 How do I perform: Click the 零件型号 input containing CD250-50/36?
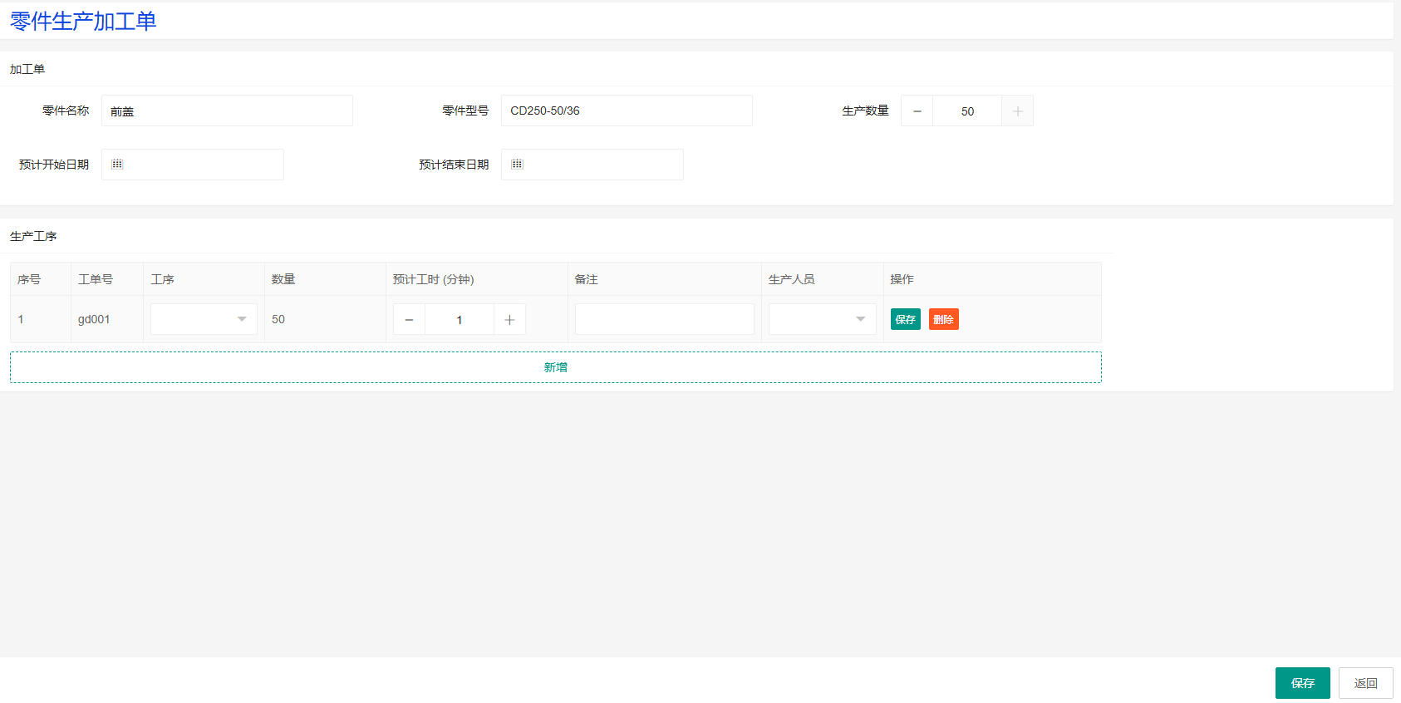pyautogui.click(x=627, y=111)
